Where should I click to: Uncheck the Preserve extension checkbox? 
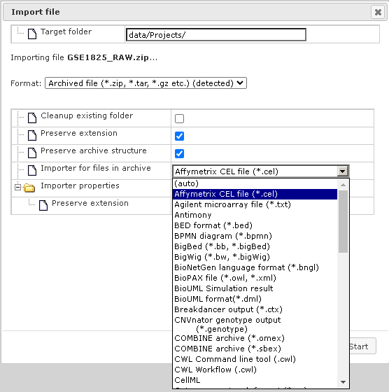click(x=179, y=136)
